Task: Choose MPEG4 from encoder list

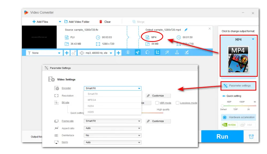Action: click(x=113, y=100)
